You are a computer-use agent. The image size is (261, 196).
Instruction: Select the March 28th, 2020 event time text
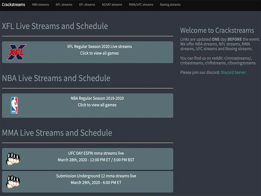pyautogui.click(x=96, y=160)
